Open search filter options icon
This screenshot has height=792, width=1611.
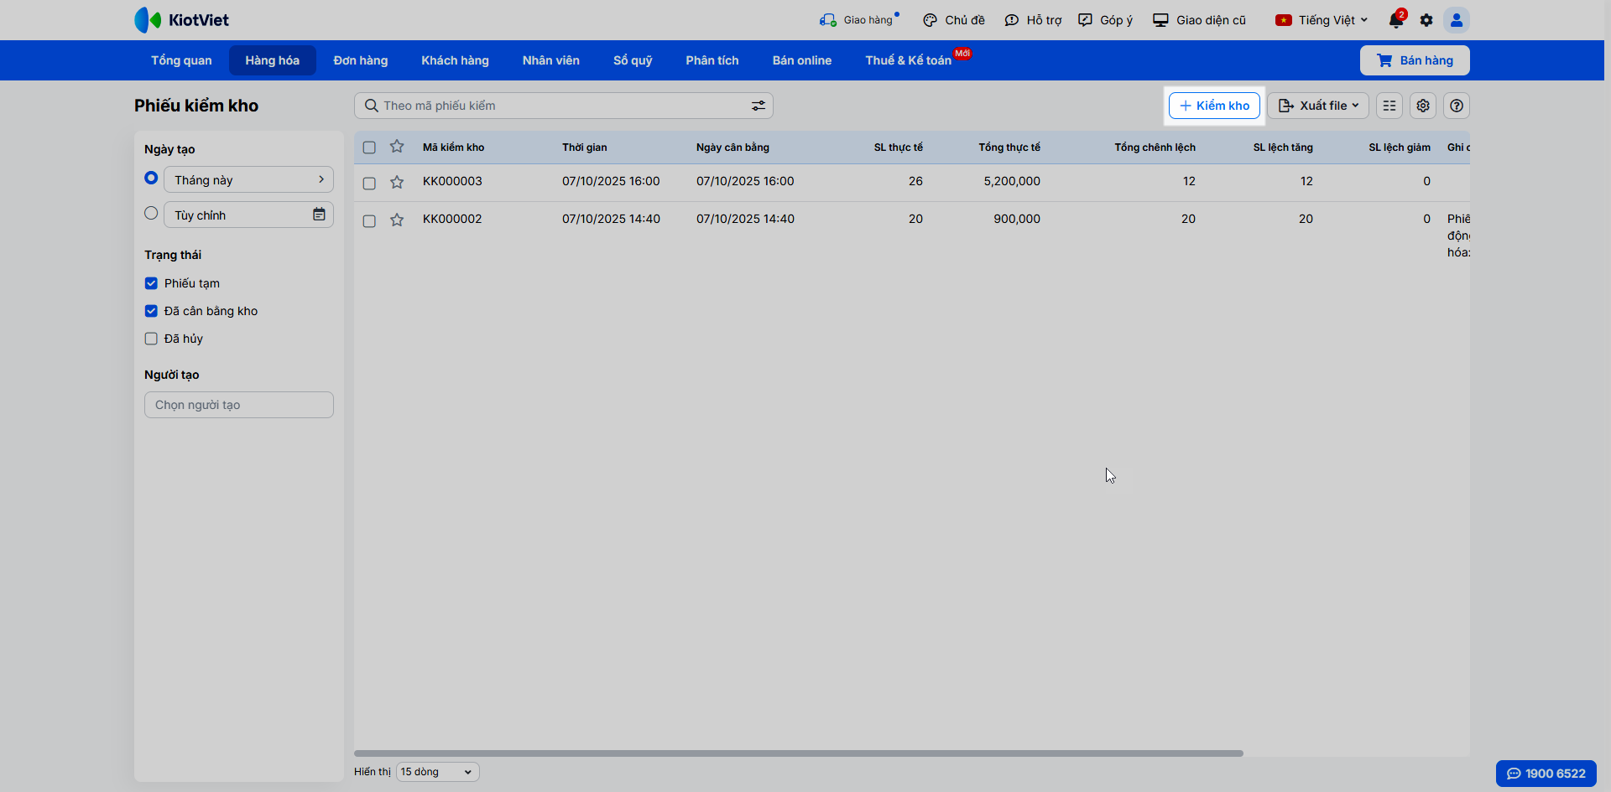point(759,106)
